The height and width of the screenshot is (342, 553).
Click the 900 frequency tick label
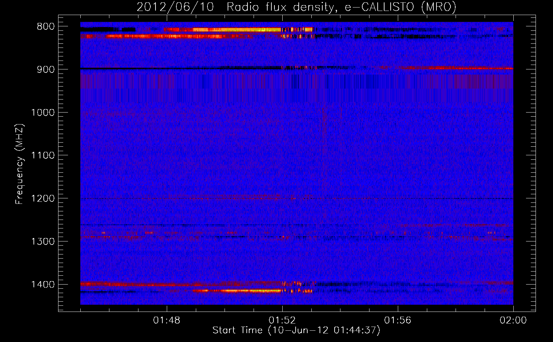pos(46,69)
